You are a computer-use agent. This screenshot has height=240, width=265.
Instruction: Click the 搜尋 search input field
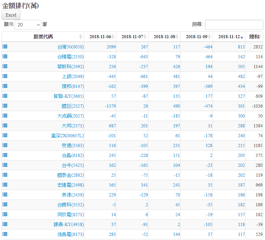(234, 25)
